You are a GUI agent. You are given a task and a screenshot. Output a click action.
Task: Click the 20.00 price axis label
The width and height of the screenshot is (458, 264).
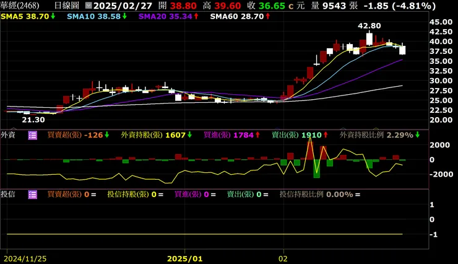441,120
